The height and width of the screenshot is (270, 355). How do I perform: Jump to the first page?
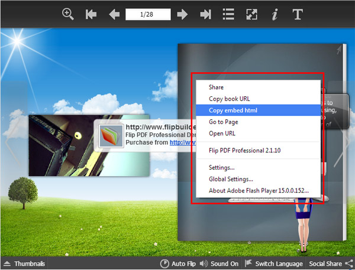pos(91,14)
